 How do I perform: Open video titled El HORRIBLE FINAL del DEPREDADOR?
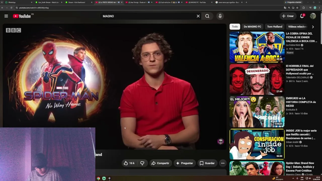tap(300, 70)
